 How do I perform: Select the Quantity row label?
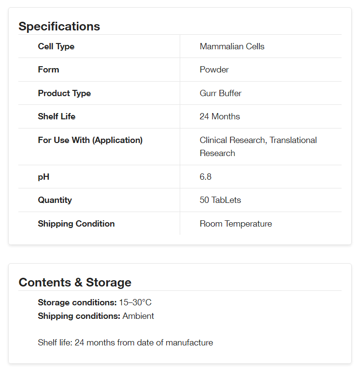coord(55,200)
